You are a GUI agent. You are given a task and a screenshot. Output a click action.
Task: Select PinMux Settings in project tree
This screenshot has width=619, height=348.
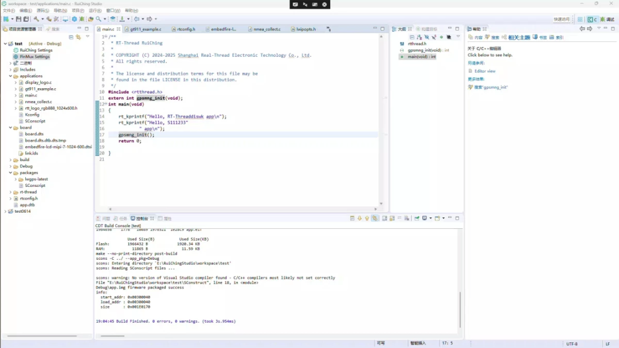coord(34,57)
